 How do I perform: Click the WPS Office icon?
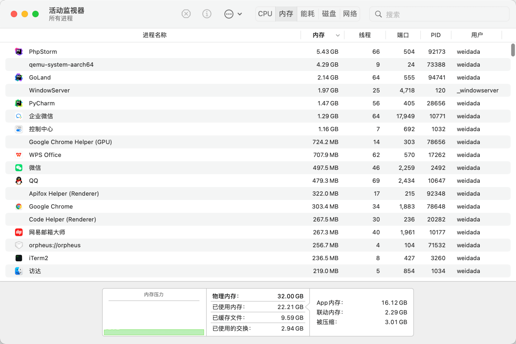point(19,155)
